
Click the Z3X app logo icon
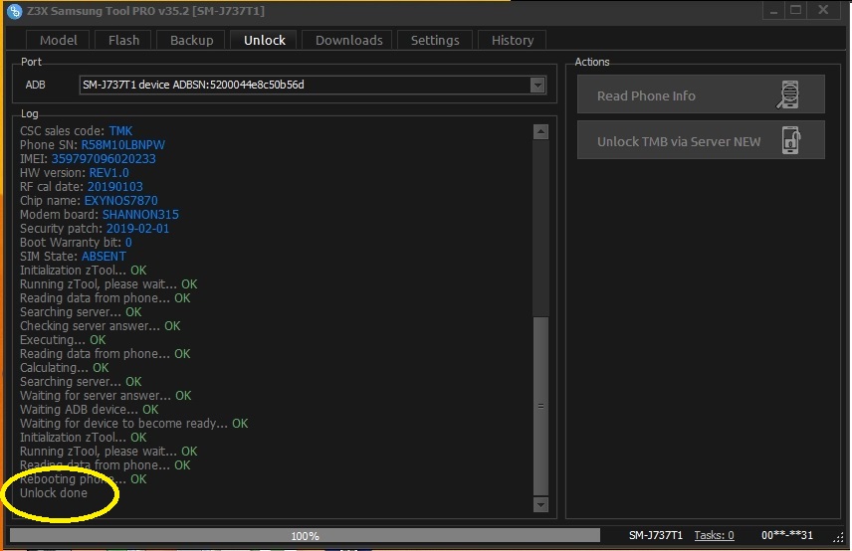click(15, 10)
